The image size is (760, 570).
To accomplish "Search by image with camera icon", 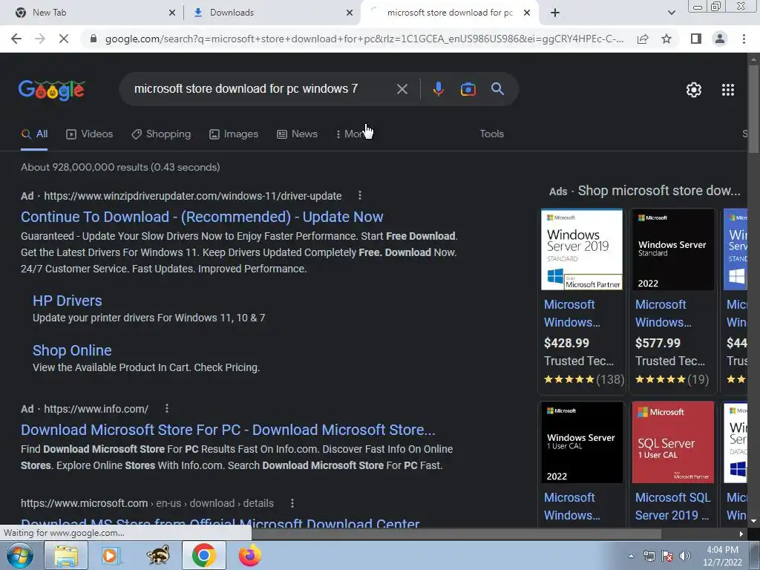I will tap(468, 89).
